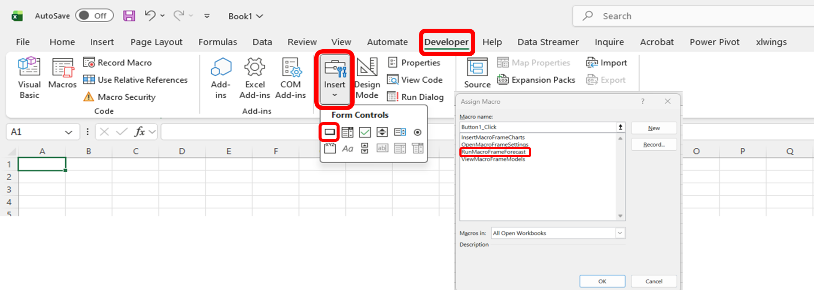The height and width of the screenshot is (290, 814).
Task: Save the workbook with disk icon
Action: (x=129, y=16)
